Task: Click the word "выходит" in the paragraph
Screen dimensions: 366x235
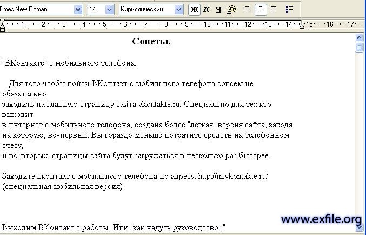Action: [x=18, y=115]
